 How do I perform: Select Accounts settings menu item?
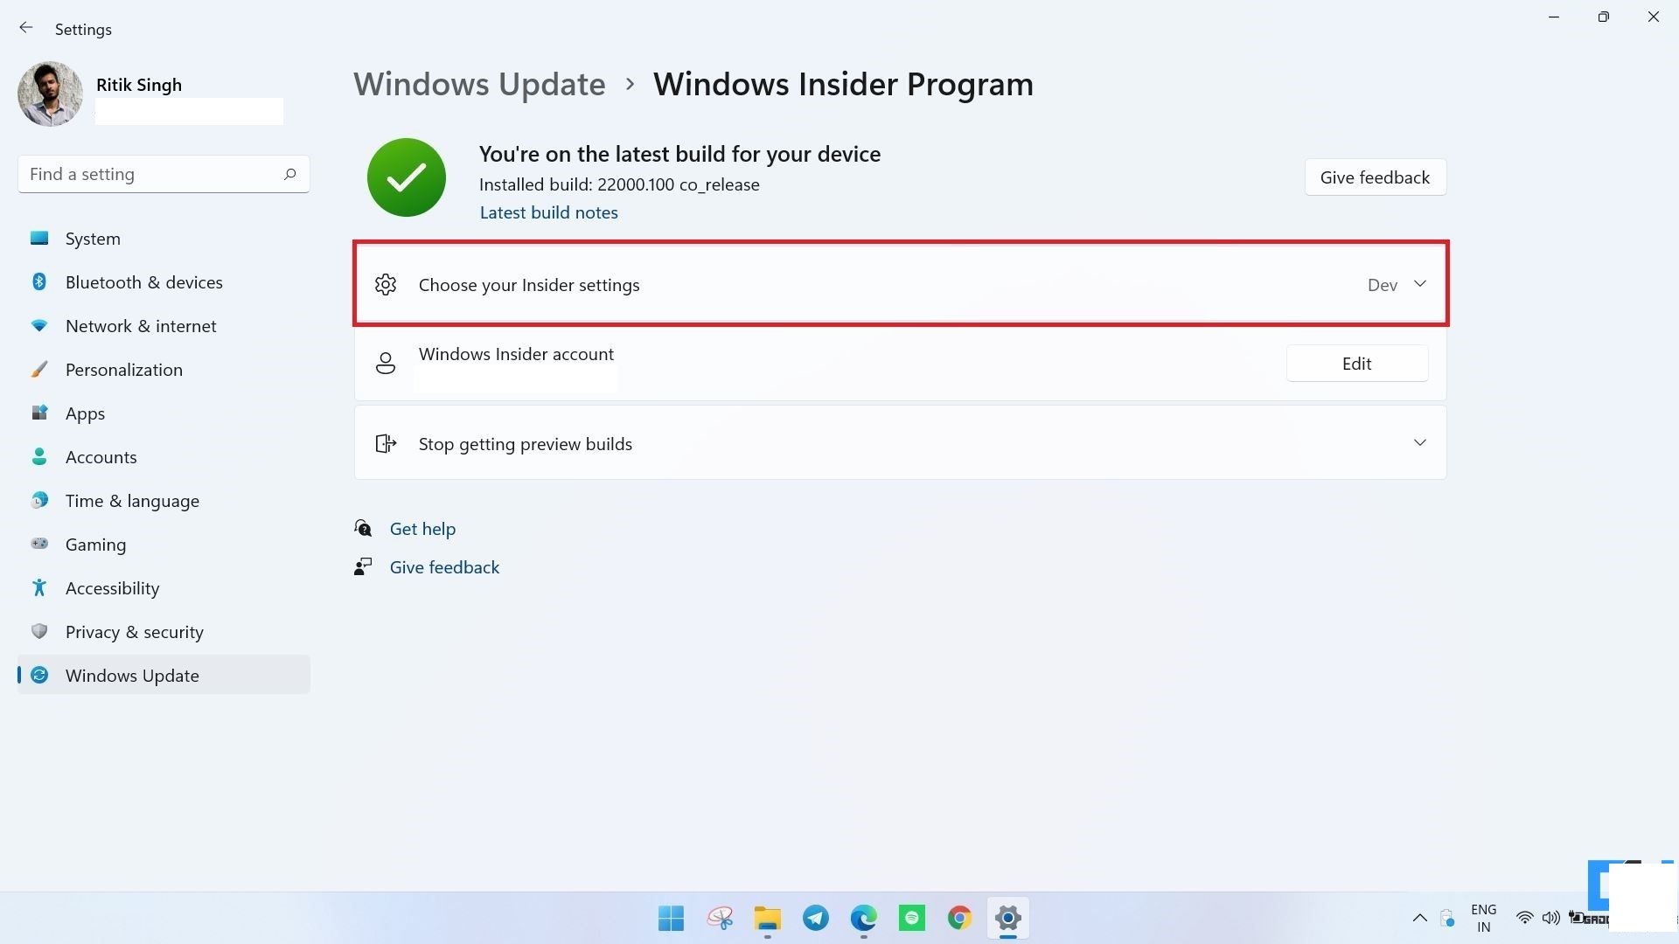[x=101, y=456]
